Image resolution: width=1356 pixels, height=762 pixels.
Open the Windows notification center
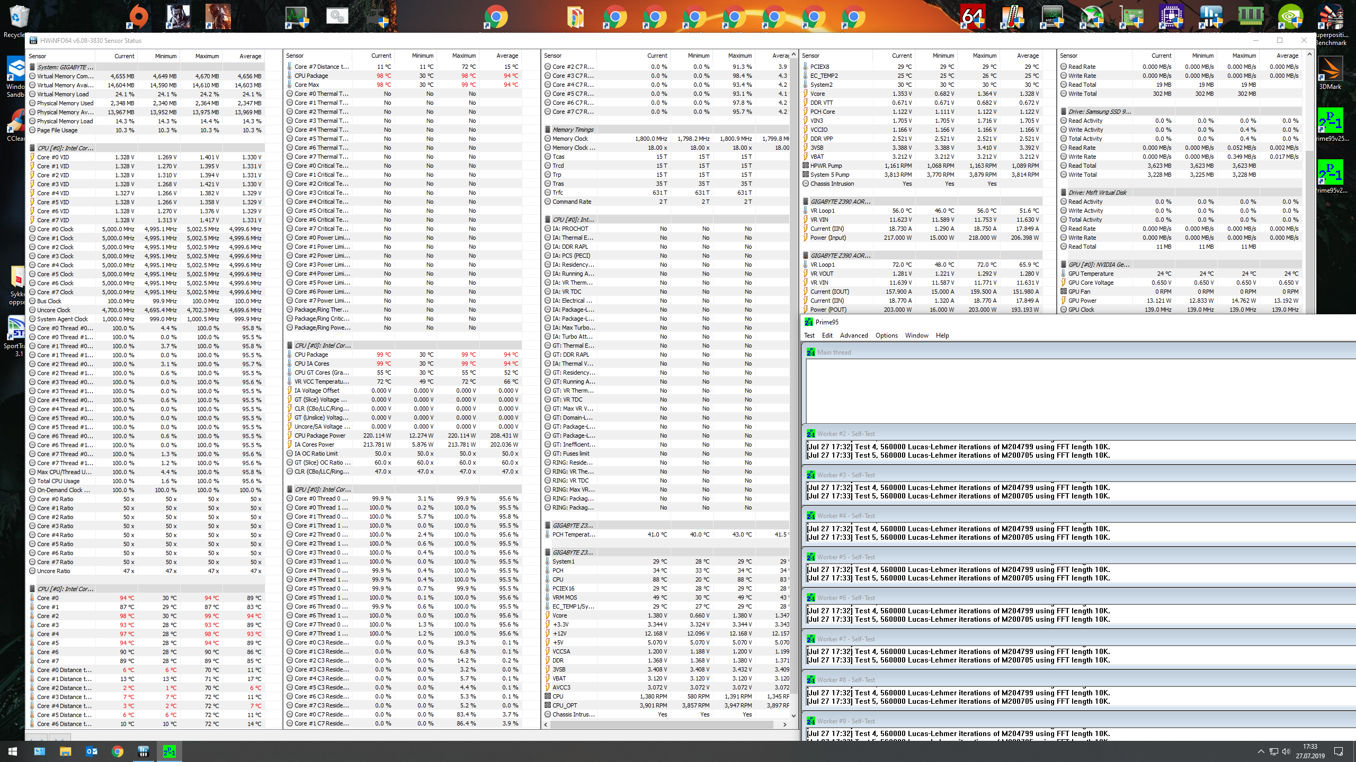[1339, 751]
